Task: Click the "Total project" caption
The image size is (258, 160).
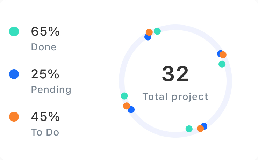Action: [x=175, y=96]
